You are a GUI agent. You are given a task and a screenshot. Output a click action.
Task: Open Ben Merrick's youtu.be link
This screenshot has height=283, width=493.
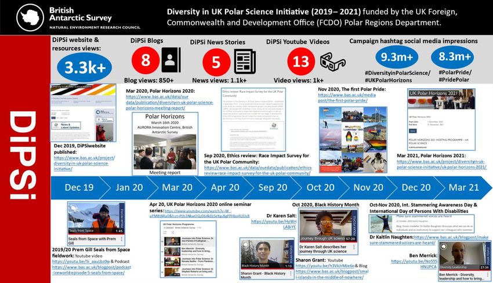tap(414, 264)
